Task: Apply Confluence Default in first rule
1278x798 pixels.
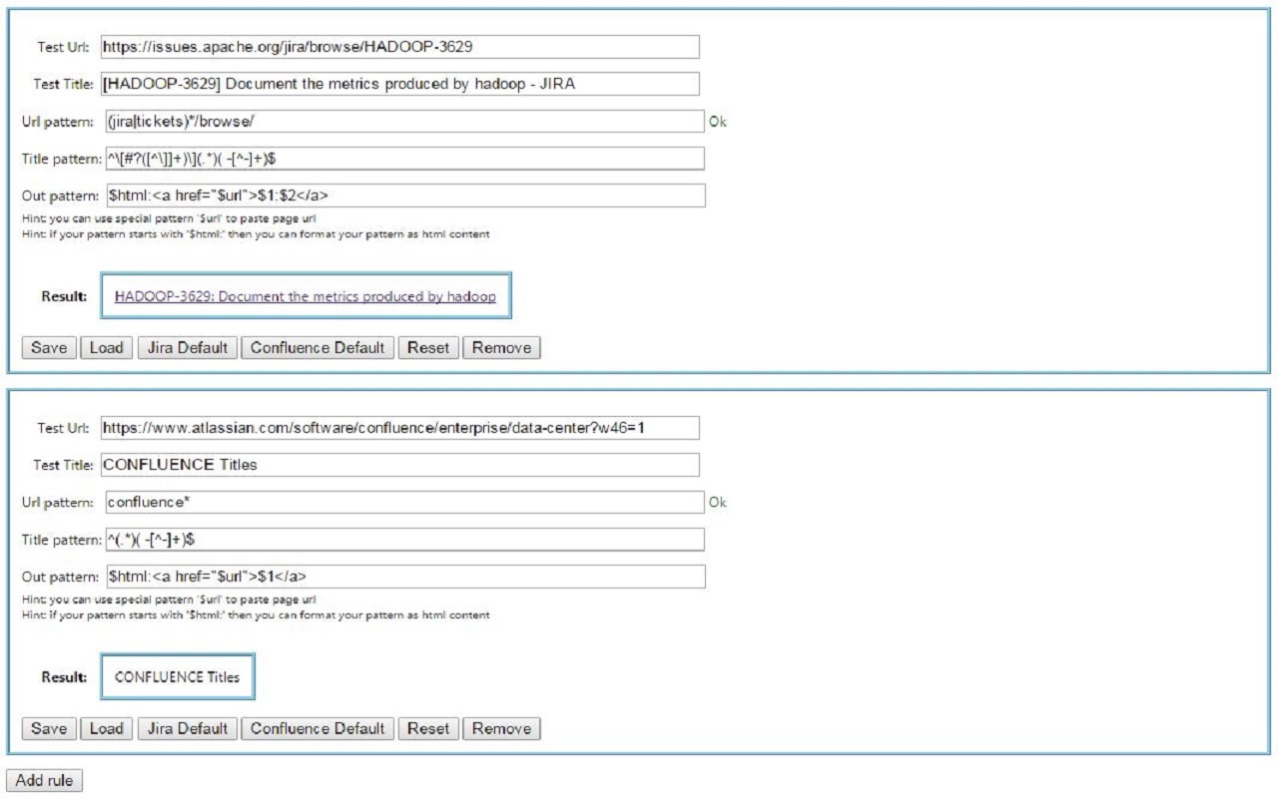Action: 318,348
